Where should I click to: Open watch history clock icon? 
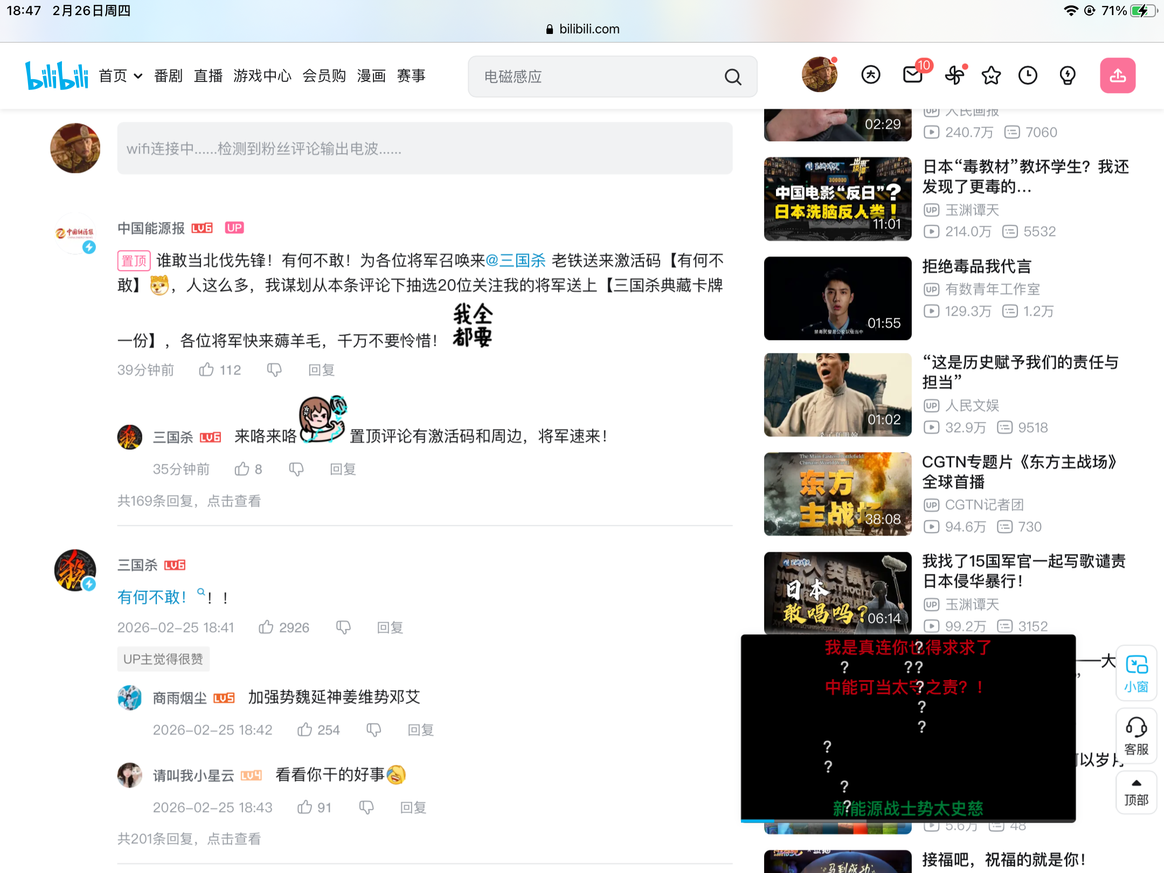[x=1028, y=75]
